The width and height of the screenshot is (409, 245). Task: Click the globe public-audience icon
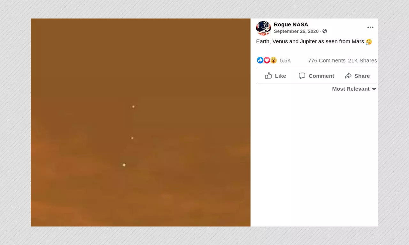tap(325, 31)
